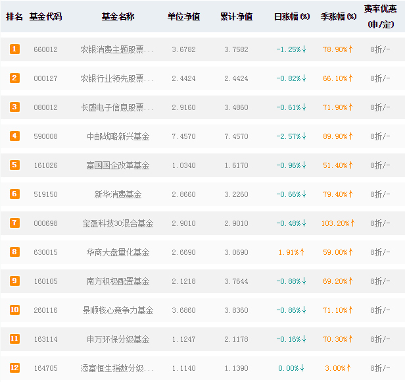This screenshot has width=405, height=382.
Task: Click the orange rank 6 badge
Action: click(14, 194)
